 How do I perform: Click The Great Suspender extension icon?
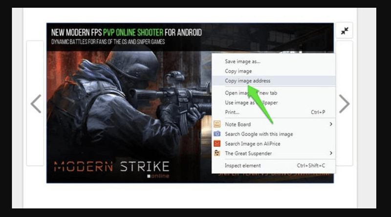tap(217, 154)
